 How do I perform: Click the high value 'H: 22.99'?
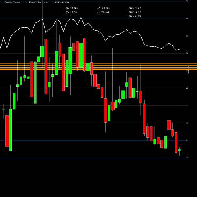103,9
